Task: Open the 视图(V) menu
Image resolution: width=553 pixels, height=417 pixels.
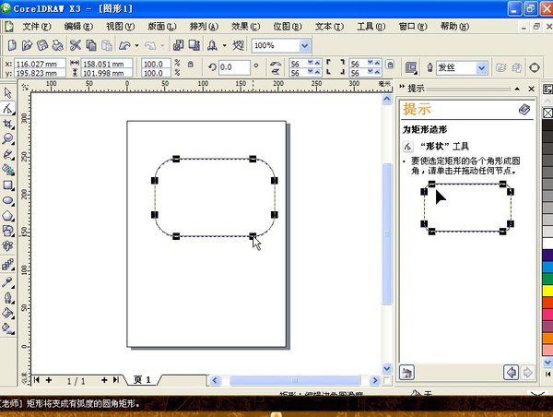Action: [x=120, y=27]
